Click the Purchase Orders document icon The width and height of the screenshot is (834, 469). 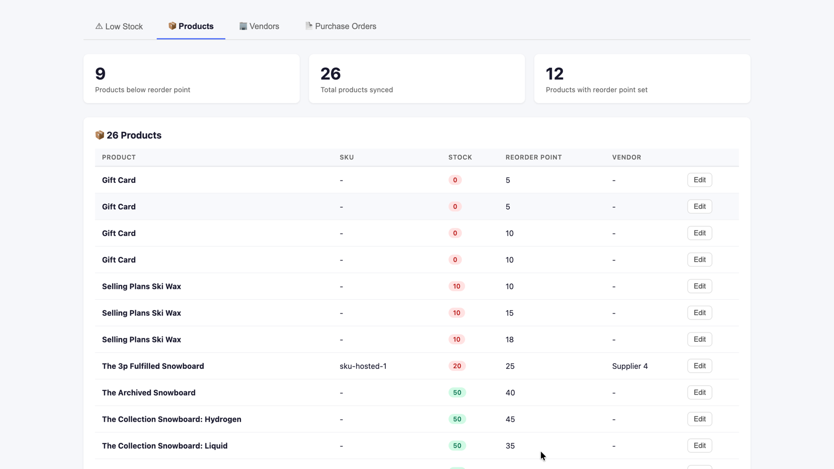click(x=309, y=26)
